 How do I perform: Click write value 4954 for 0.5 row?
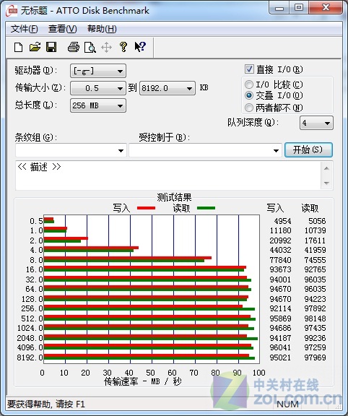tap(282, 221)
